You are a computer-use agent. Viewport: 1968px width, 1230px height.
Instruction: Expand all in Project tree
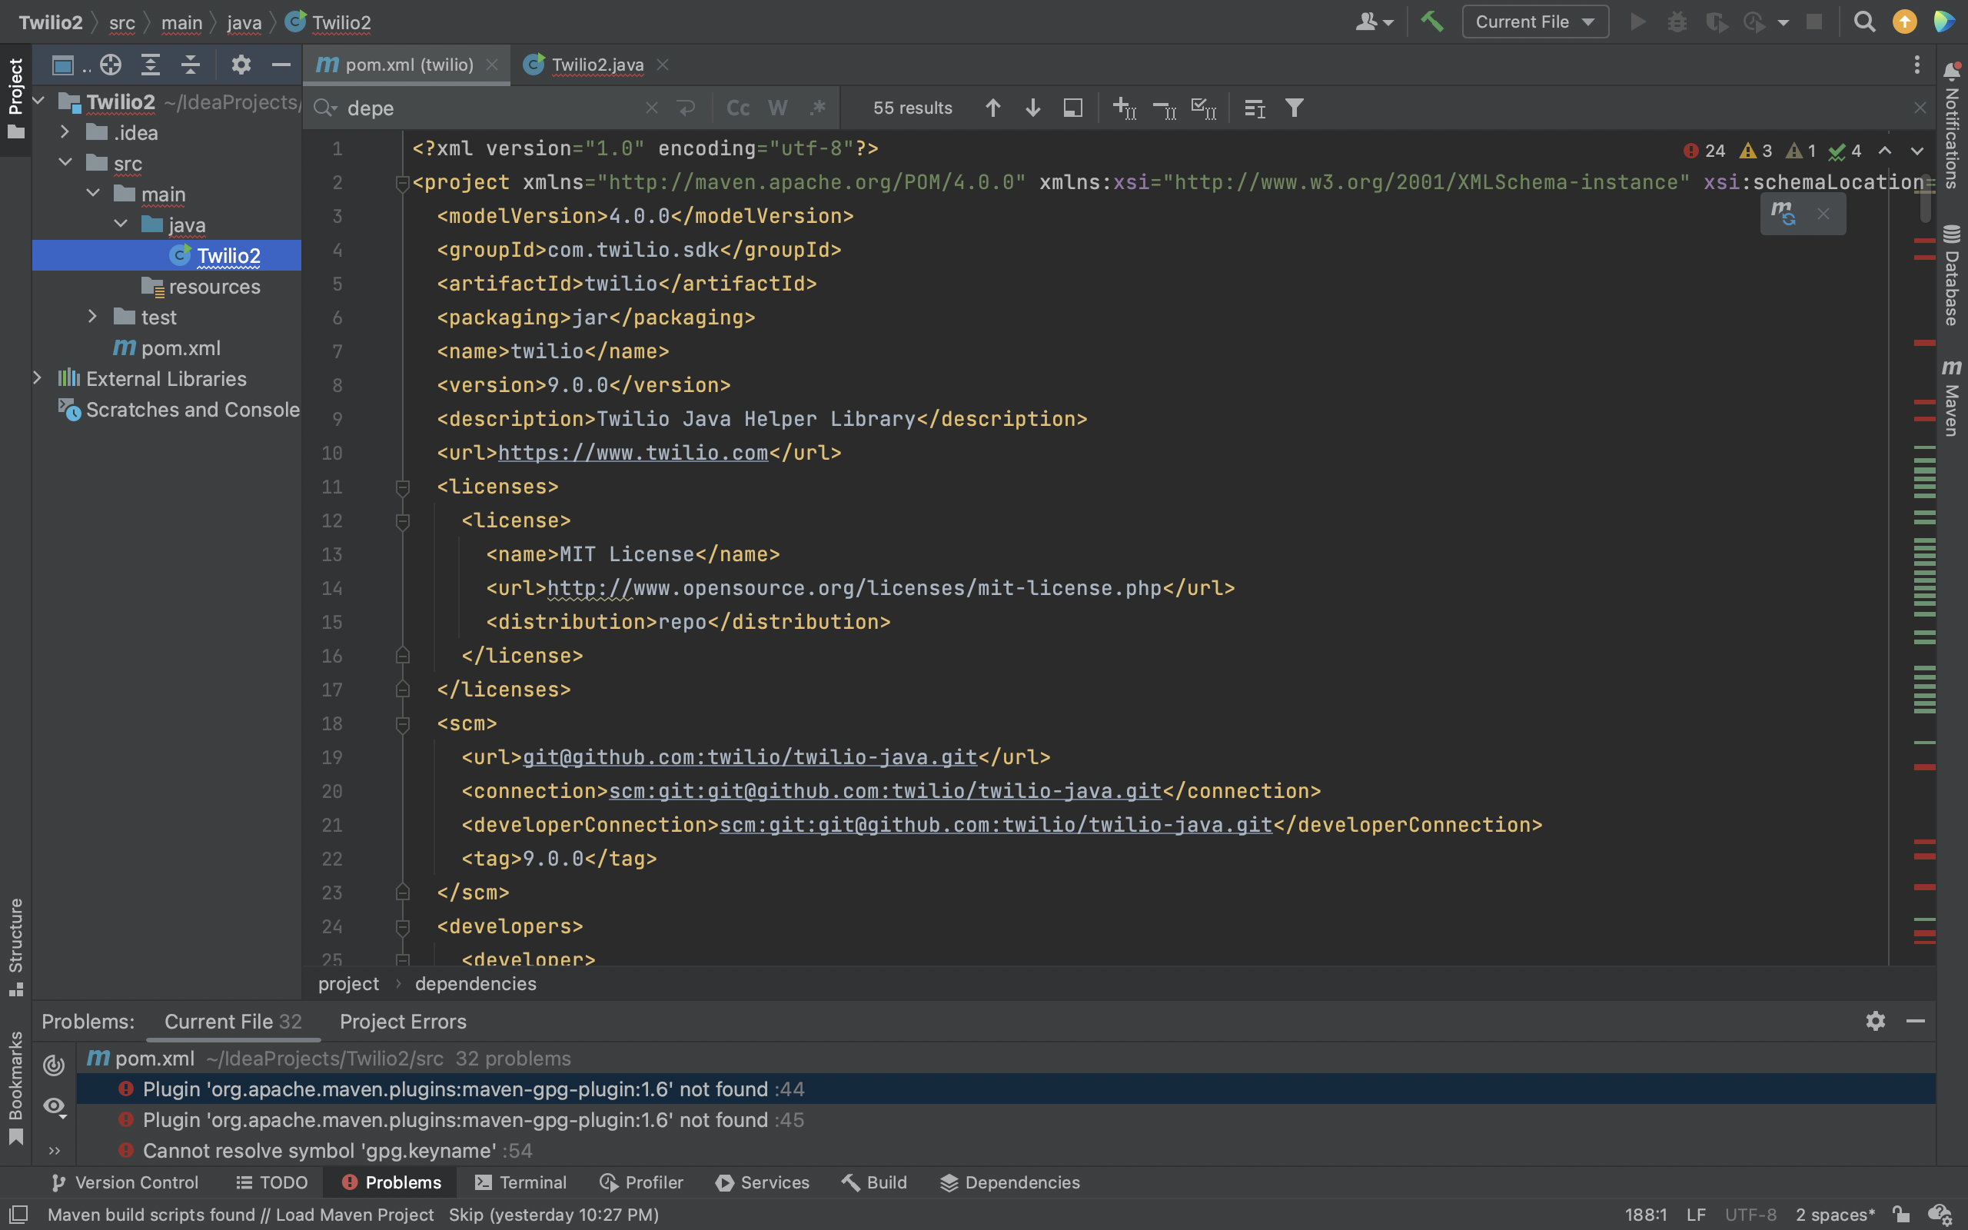[x=151, y=65]
